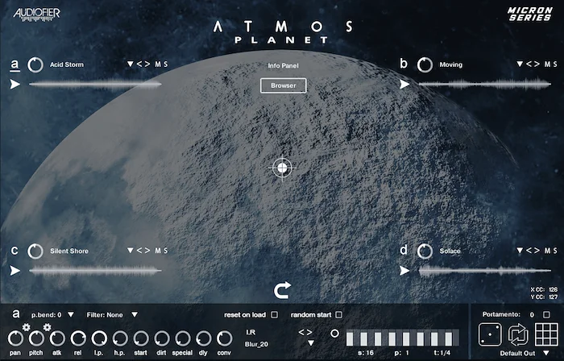The image size is (564, 361).
Task: Click the Info Panel label
Action: click(x=283, y=66)
